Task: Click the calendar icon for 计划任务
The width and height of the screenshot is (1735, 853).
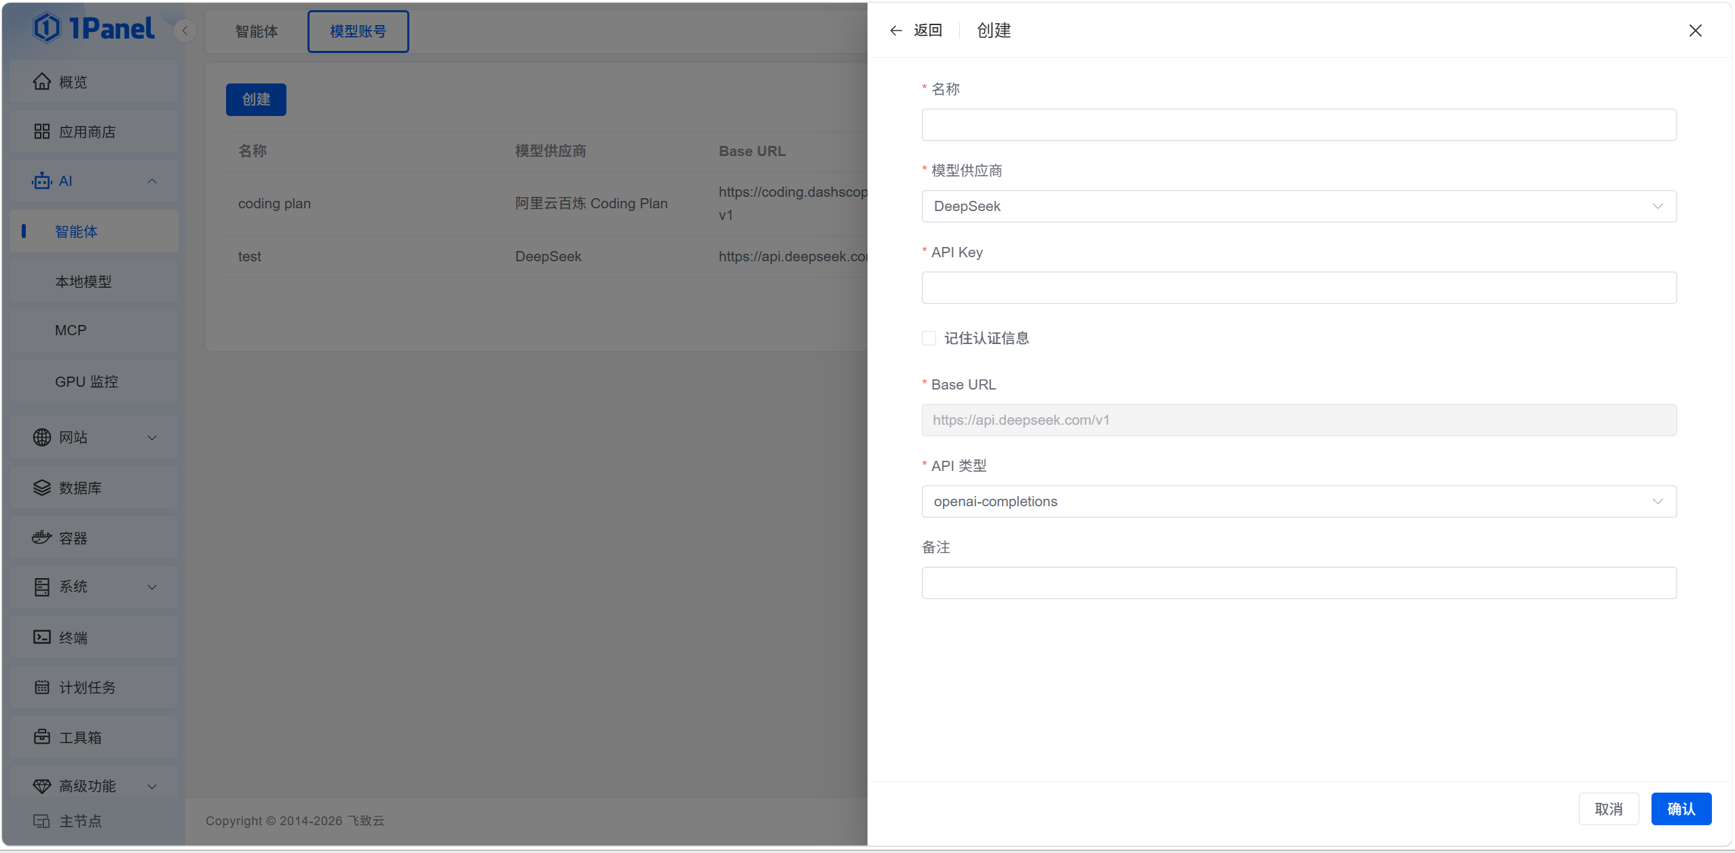Action: coord(42,687)
